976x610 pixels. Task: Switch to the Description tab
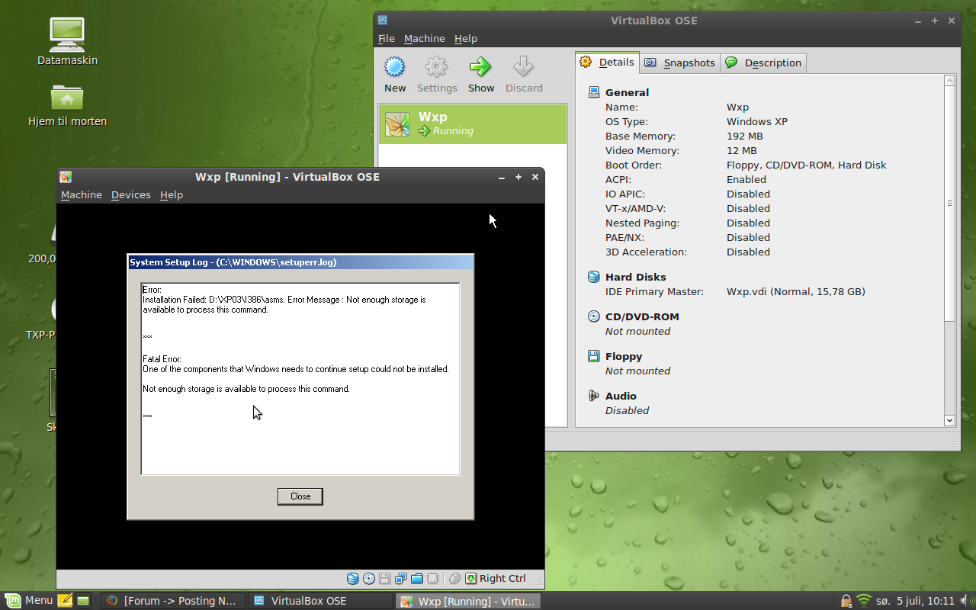pyautogui.click(x=763, y=63)
